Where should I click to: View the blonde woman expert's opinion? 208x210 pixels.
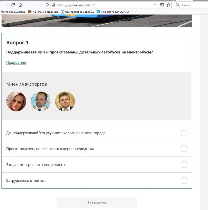click(x=16, y=101)
